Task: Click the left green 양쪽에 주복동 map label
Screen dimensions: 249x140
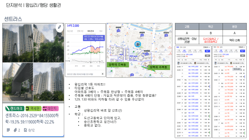Action: tap(117, 65)
